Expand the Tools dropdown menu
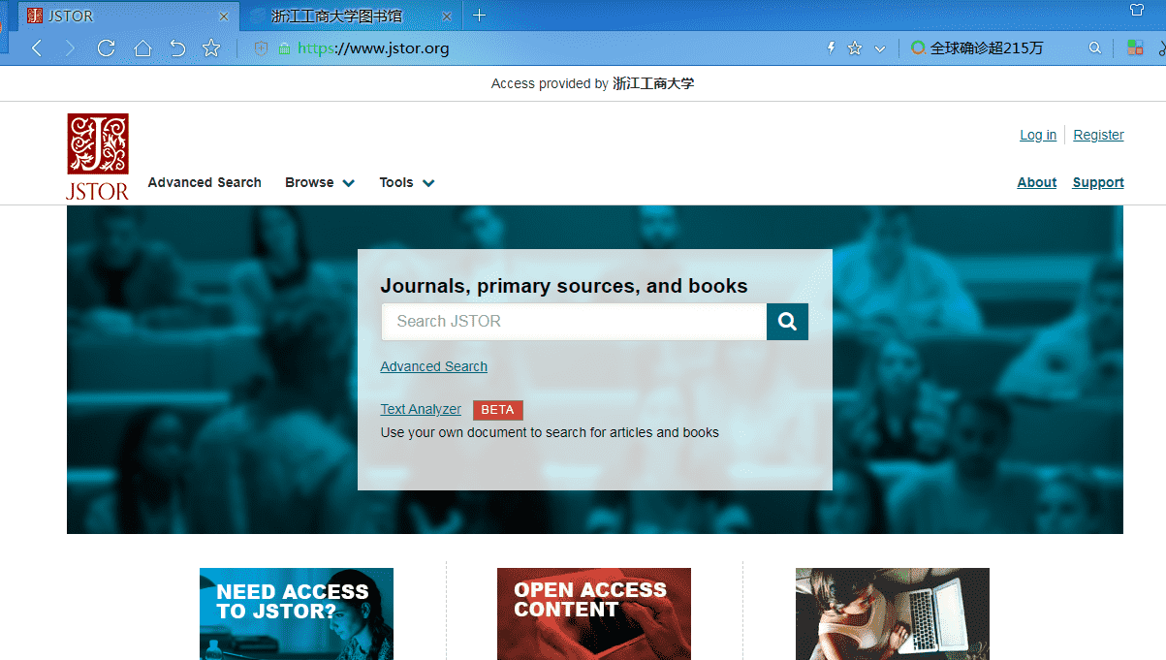 pyautogui.click(x=407, y=182)
